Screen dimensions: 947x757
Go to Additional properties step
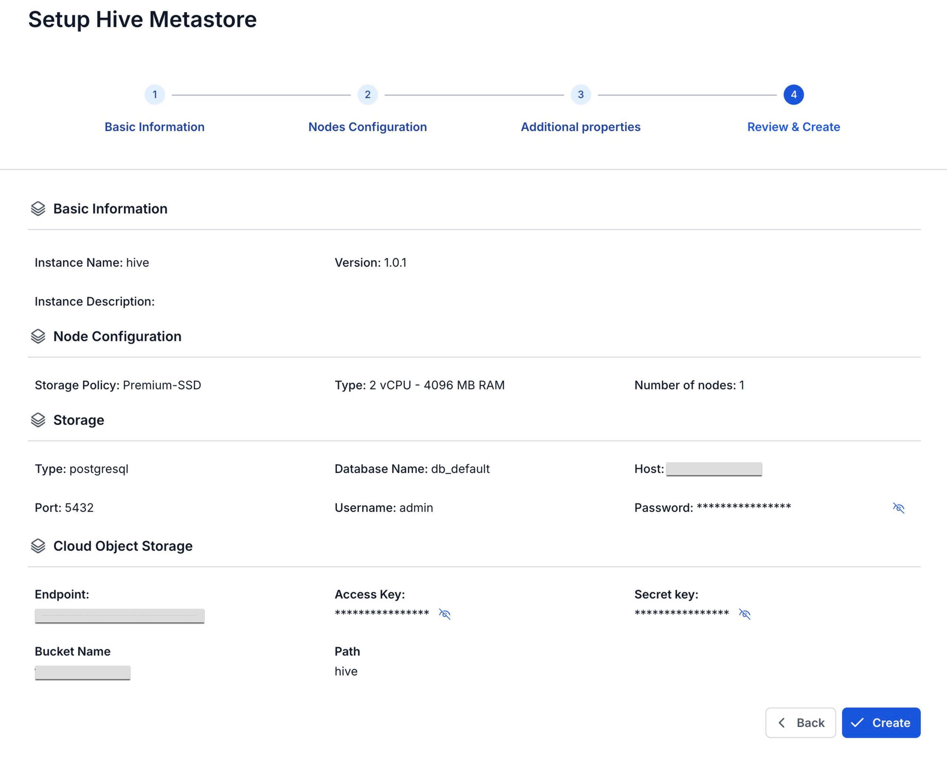point(581,127)
